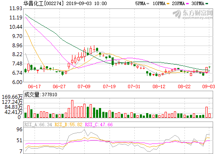Viewport: 219px width, 154px height.
Task: Click the stock title 华昌化工[002274]
Action: pyautogui.click(x=43, y=3)
